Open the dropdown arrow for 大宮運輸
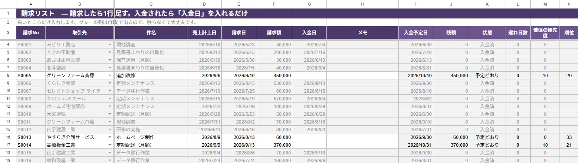This screenshot has width=578, height=163. click(x=110, y=114)
